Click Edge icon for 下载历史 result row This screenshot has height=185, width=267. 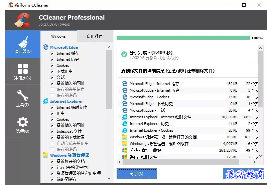[125, 103]
